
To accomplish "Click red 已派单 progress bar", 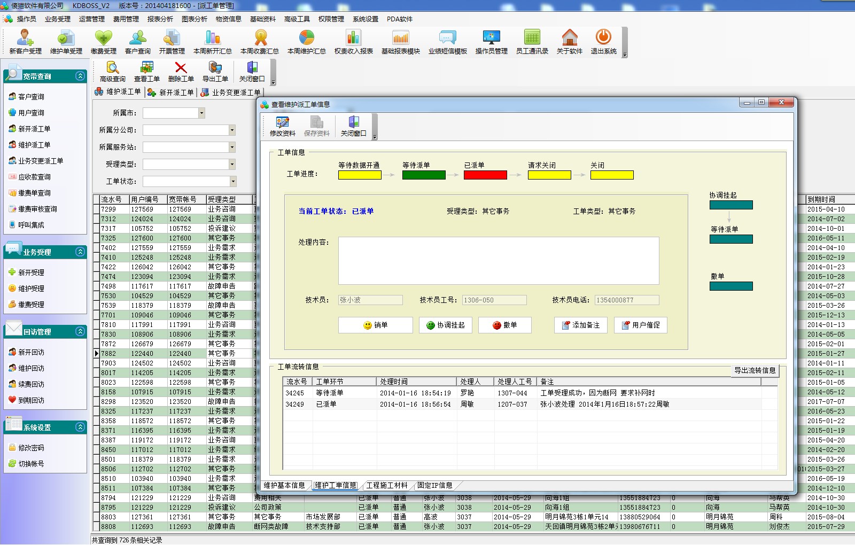I will (x=485, y=175).
